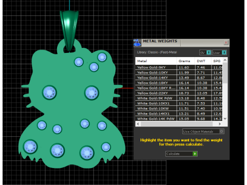This screenshot has width=247, height=185.
Task: Close the Metal Weights panel
Action: (226, 42)
